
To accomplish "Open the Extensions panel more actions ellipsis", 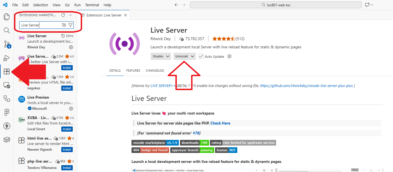I will pos(70,15).
